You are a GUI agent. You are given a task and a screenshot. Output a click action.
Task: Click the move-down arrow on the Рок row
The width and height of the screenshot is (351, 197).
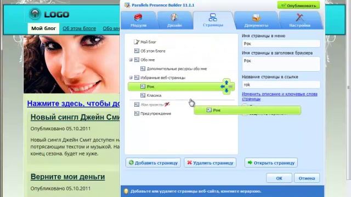pos(227,91)
